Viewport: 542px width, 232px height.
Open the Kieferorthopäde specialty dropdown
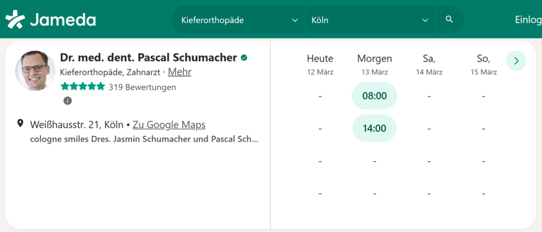pos(239,20)
